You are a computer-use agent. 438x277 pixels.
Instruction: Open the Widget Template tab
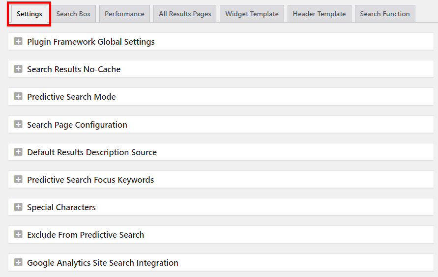(252, 14)
